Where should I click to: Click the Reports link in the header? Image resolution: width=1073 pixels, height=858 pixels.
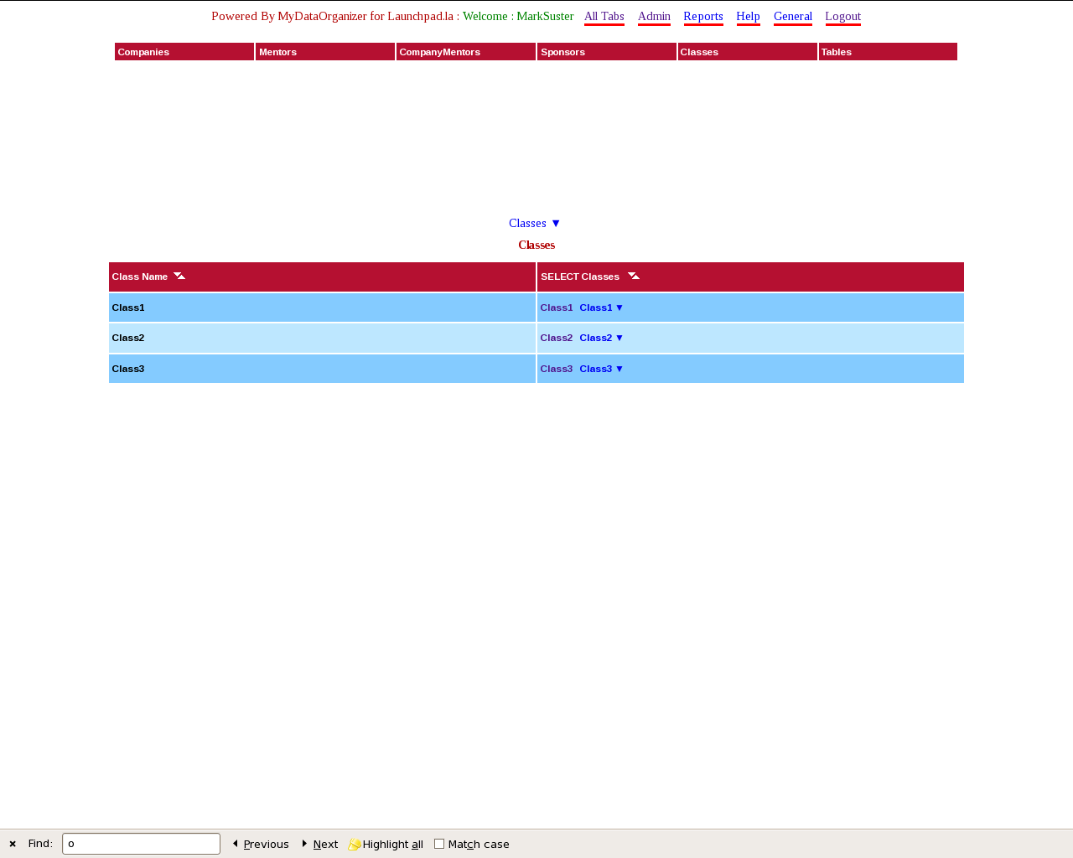click(702, 16)
